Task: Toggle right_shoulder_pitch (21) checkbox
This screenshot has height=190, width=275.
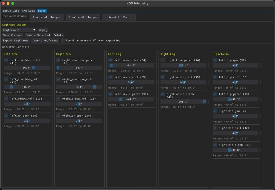Action: (x=58, y=60)
